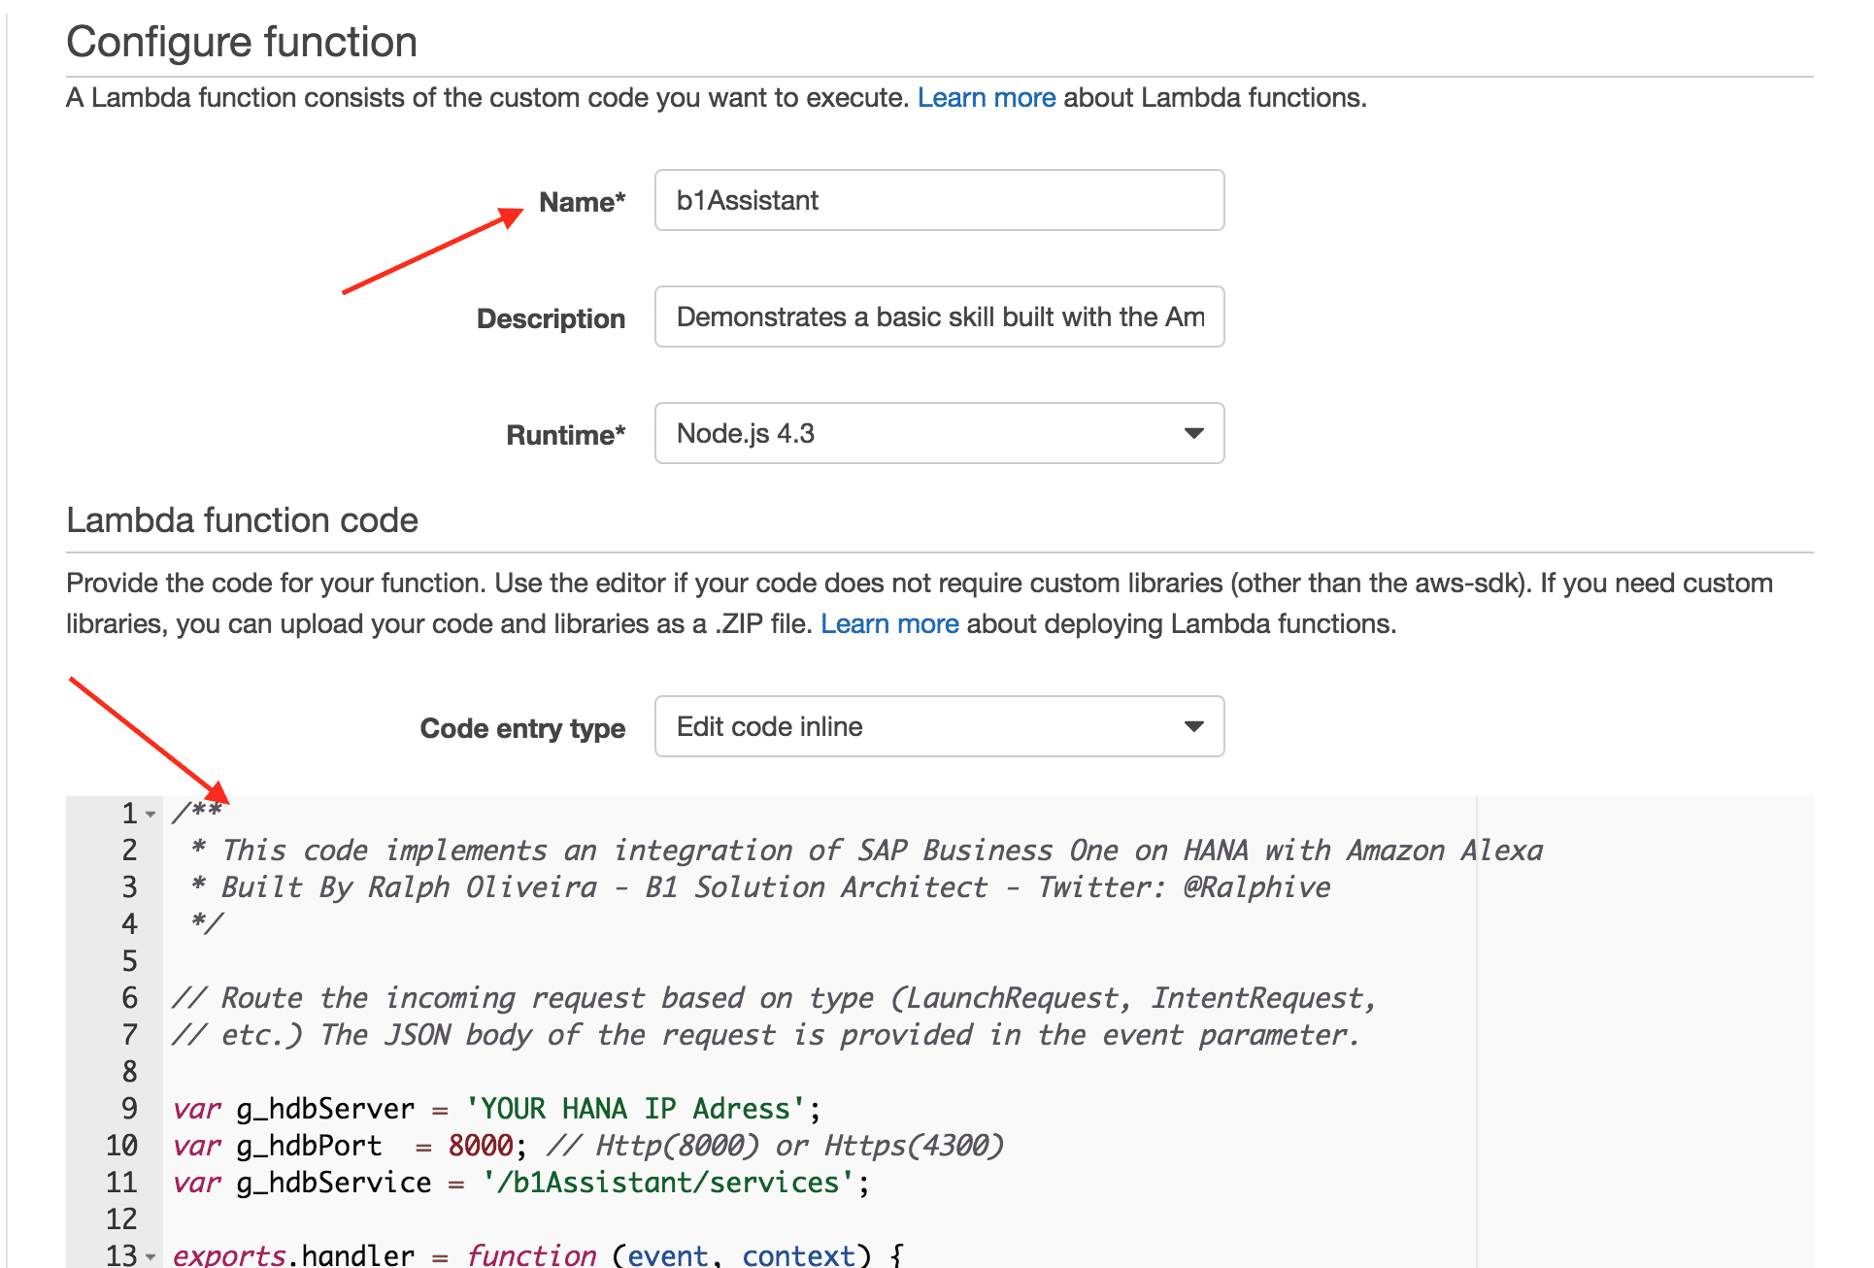1874x1268 pixels.
Task: Click the 8000 port value in code
Action: pos(480,1146)
